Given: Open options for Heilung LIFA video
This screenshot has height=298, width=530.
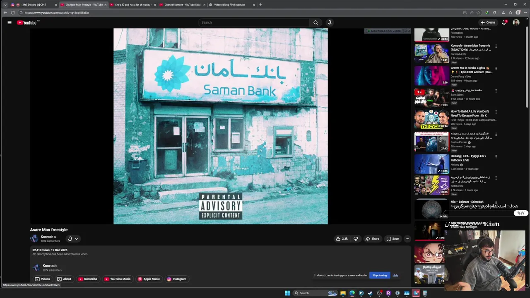Looking at the screenshot, I should (496, 156).
